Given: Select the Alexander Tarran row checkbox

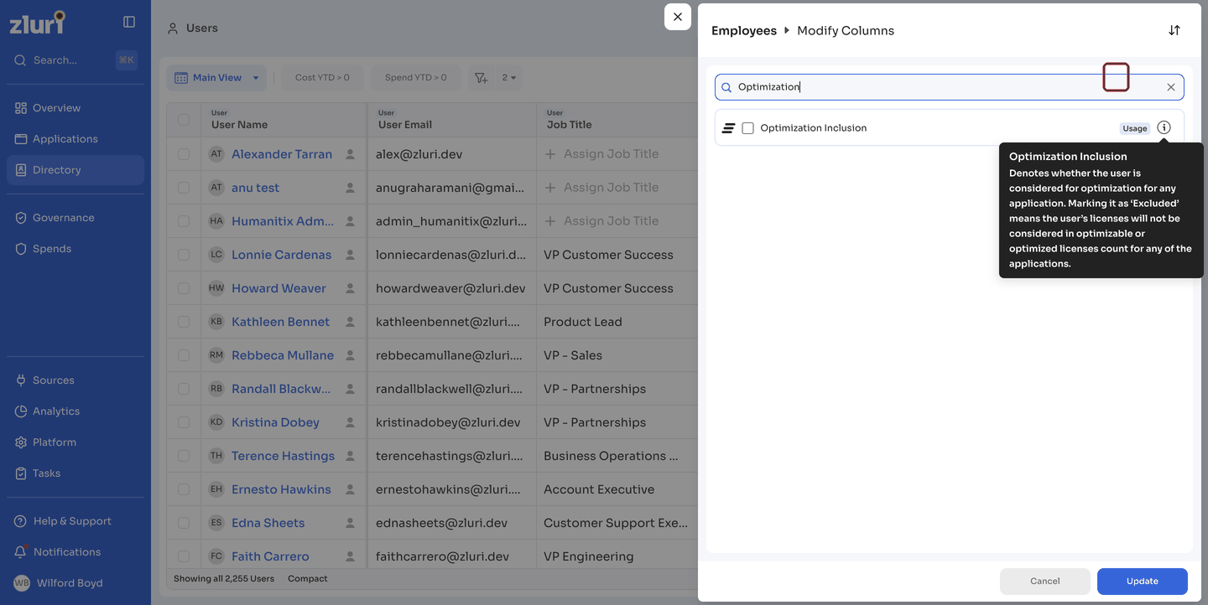Looking at the screenshot, I should (x=184, y=154).
